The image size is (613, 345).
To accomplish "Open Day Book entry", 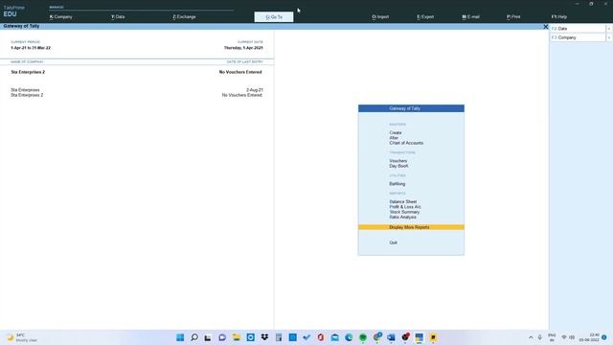I will tap(398, 166).
